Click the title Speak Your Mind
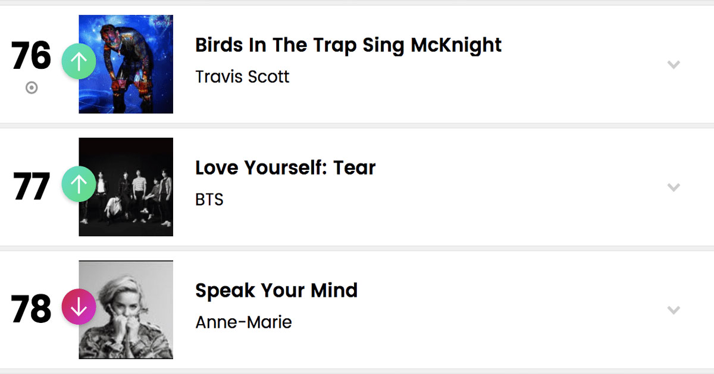Image resolution: width=714 pixels, height=374 pixels. (x=277, y=290)
